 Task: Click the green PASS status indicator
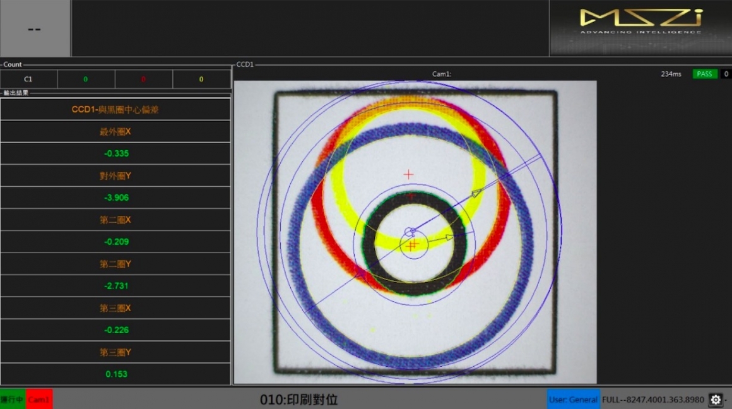click(x=704, y=74)
